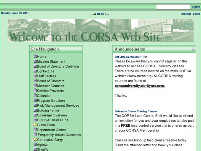This screenshot has height=151, width=201.
Task: Click the page icon beside Risk Management Services
Action: coord(35,105)
